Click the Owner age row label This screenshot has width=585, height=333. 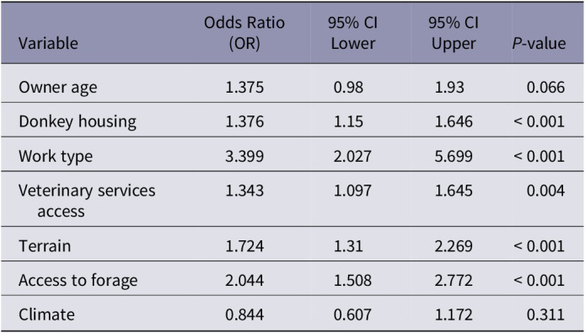point(58,88)
